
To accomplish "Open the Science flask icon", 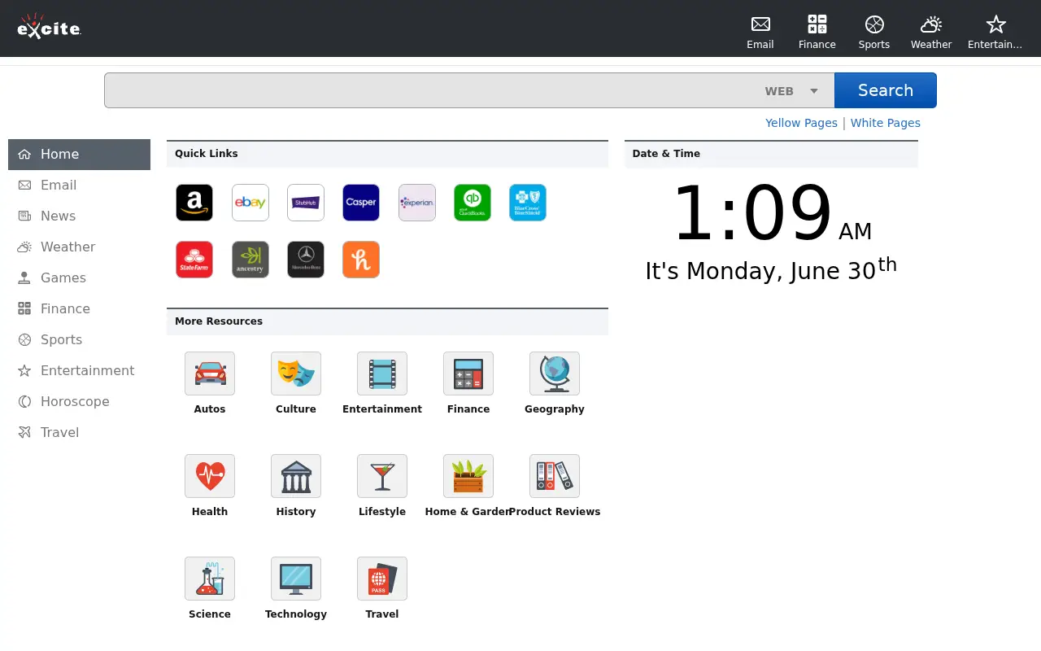I will point(210,579).
